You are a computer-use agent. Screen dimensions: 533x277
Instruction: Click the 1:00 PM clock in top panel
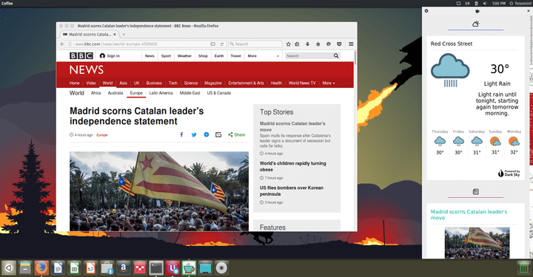[x=499, y=4]
